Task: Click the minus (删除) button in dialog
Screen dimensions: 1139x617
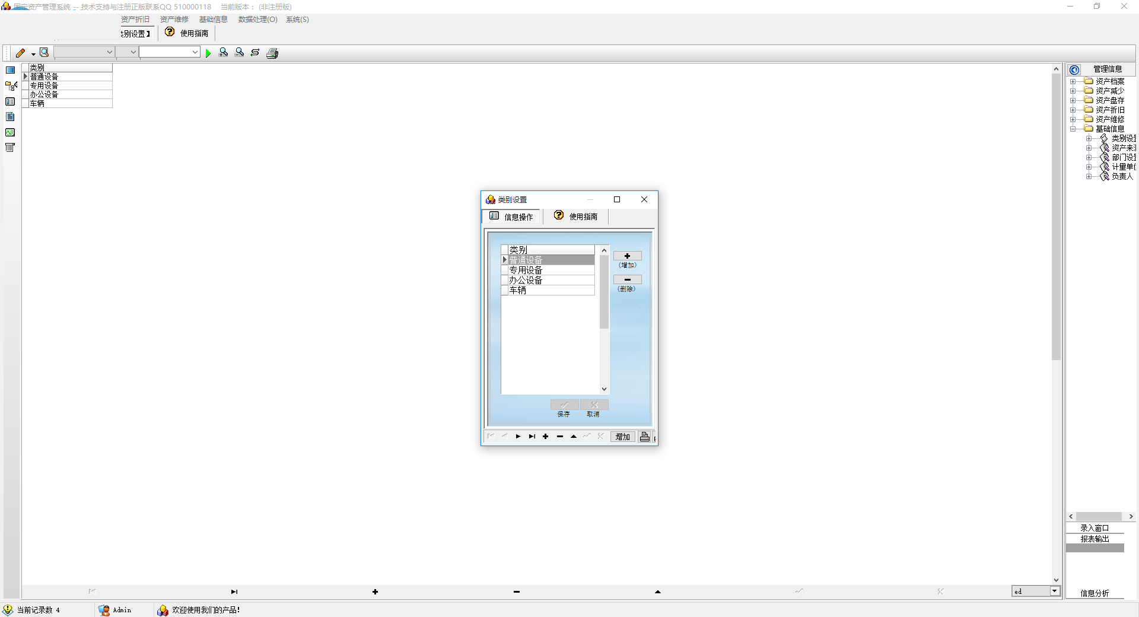Action: click(x=627, y=279)
